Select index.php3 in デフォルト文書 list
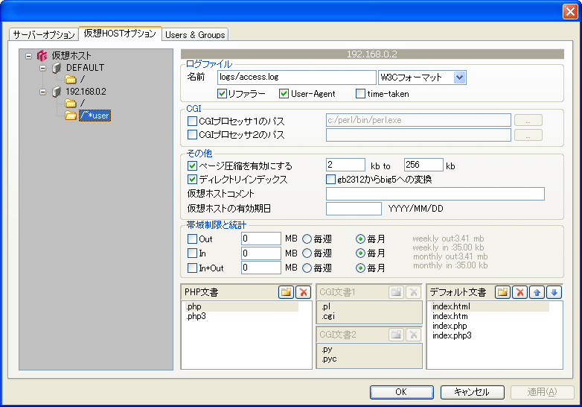The width and height of the screenshot is (582, 407). [452, 335]
